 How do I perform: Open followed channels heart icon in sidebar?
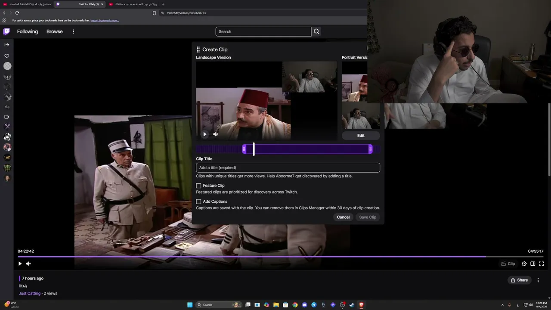coord(7,56)
